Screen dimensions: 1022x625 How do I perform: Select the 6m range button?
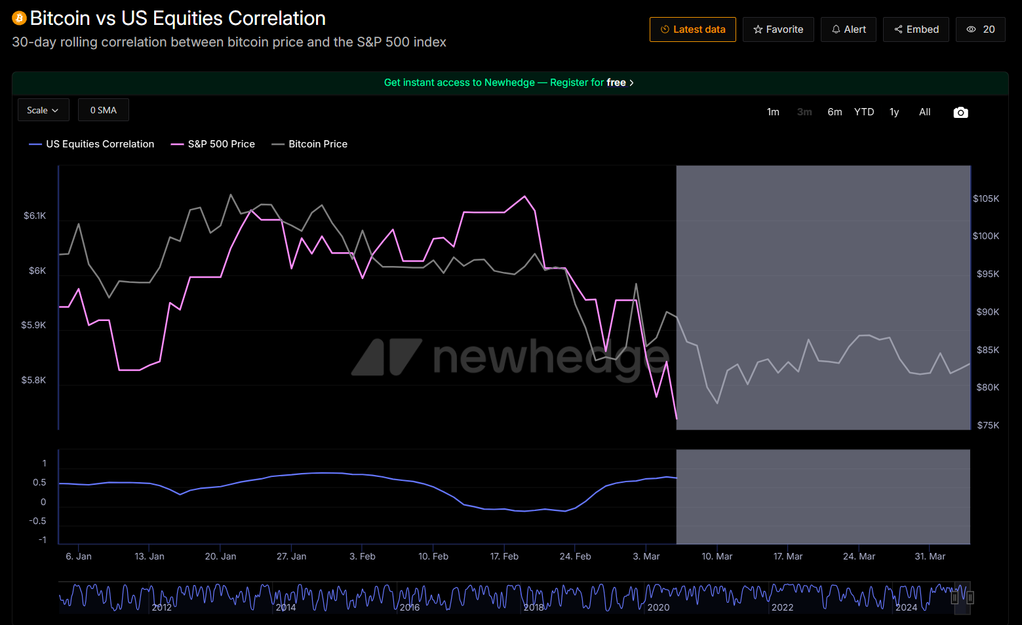(x=835, y=112)
